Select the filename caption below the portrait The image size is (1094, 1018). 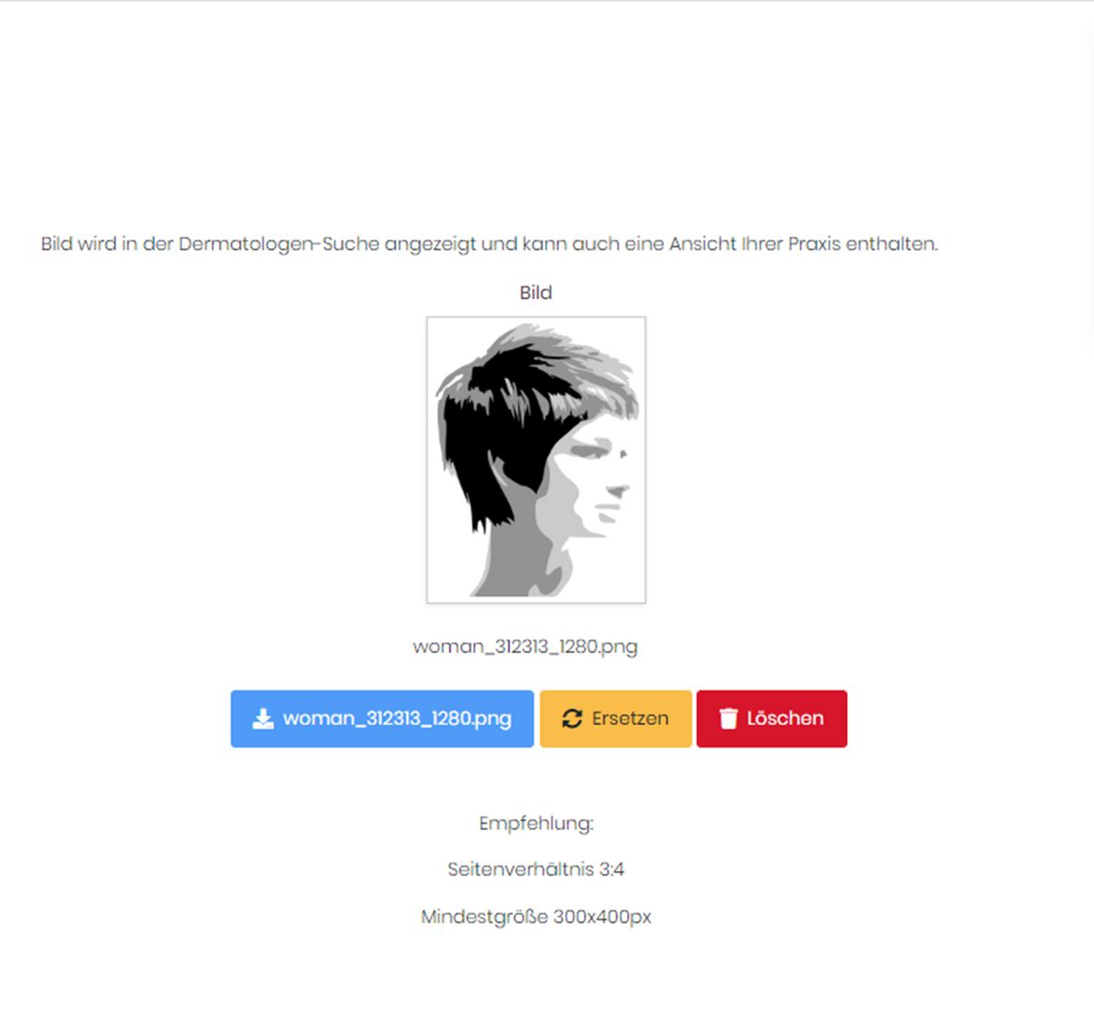tap(525, 647)
